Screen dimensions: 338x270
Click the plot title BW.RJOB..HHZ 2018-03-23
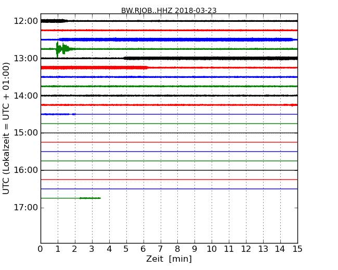click(x=169, y=10)
